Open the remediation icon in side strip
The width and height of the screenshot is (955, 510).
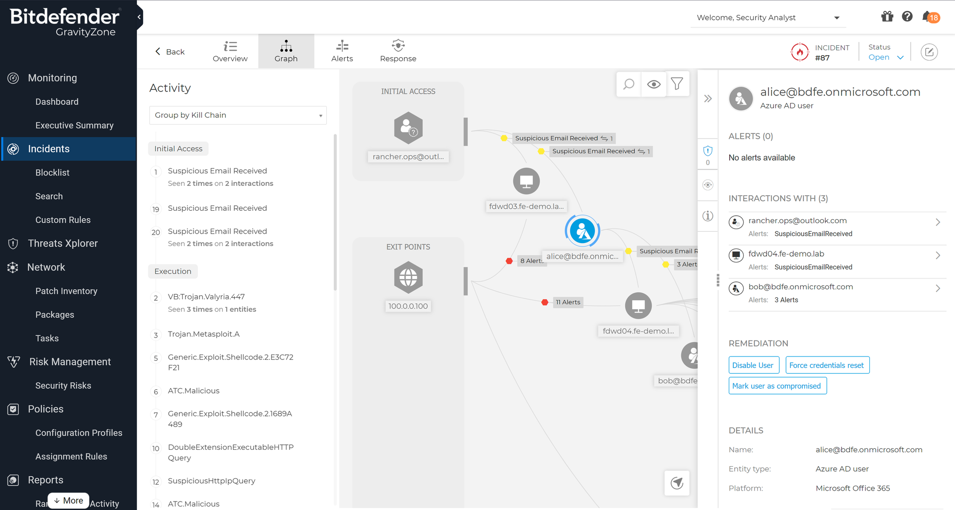coord(708,185)
